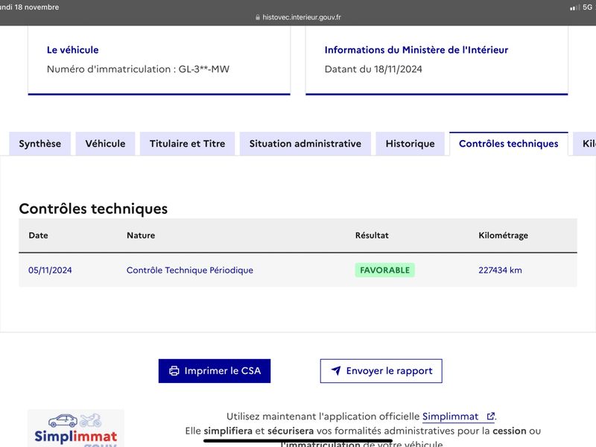The image size is (596, 447).
Task: Click the Simplimmat logo image
Action: click(x=76, y=428)
